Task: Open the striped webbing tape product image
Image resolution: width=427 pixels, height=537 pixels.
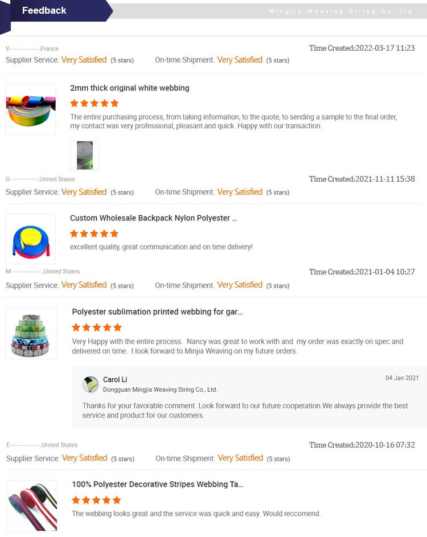Action: pyautogui.click(x=32, y=506)
